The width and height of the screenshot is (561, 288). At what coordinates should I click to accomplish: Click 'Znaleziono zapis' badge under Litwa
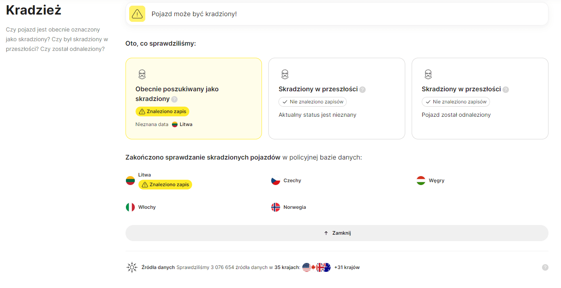165,185
